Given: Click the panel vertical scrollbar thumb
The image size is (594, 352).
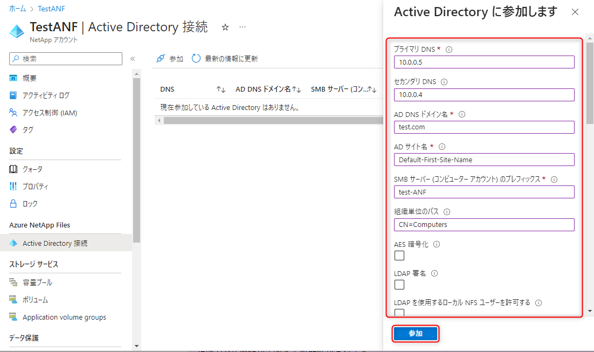Looking at the screenshot, I should tap(590, 83).
